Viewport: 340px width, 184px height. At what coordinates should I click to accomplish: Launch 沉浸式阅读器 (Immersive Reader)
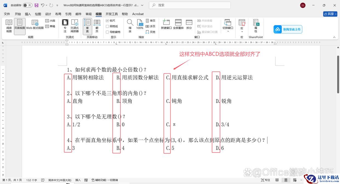[x=74, y=26]
